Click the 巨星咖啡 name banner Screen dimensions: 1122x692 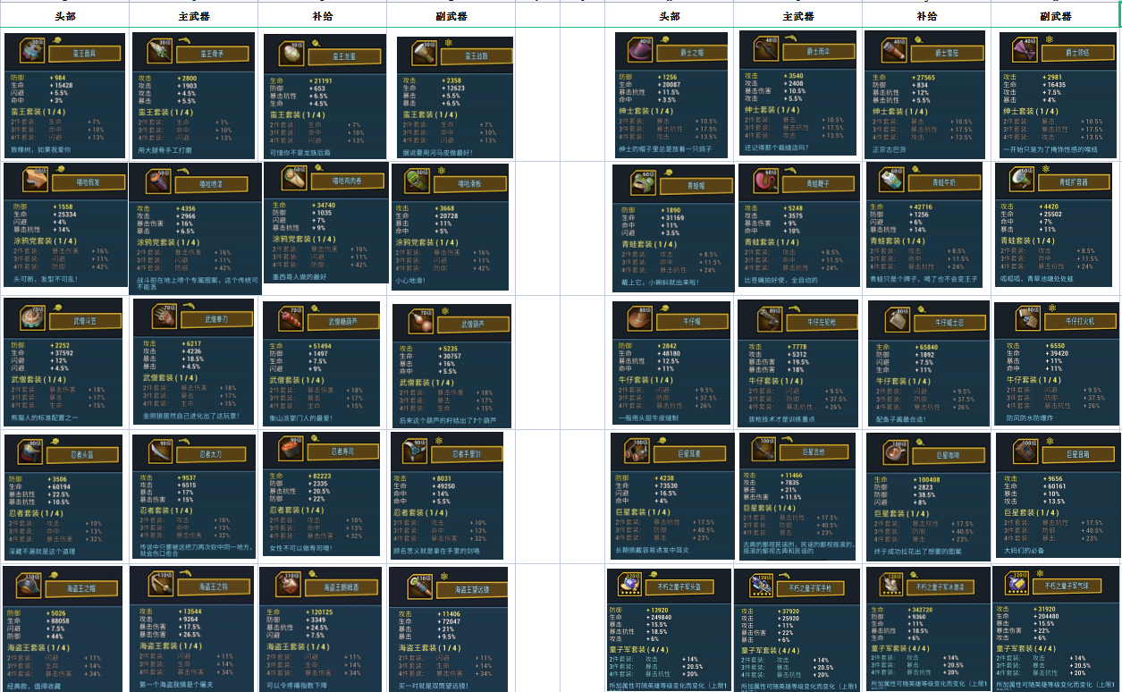pos(948,455)
